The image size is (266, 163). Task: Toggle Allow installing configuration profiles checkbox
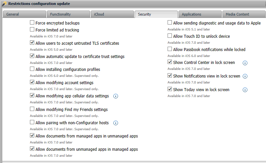tap(32, 70)
